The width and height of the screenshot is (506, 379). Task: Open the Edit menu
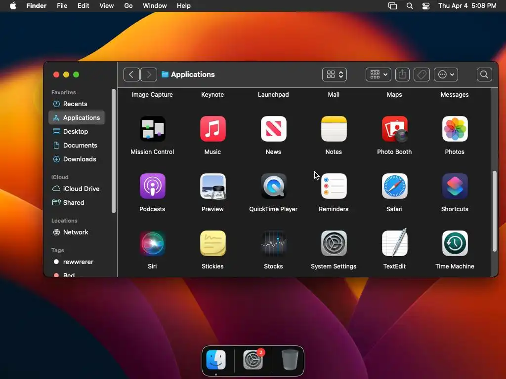[83, 6]
